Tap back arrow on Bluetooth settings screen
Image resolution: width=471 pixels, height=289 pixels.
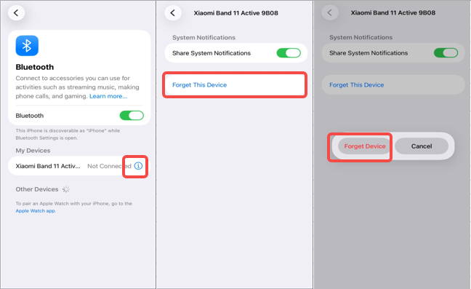(16, 13)
